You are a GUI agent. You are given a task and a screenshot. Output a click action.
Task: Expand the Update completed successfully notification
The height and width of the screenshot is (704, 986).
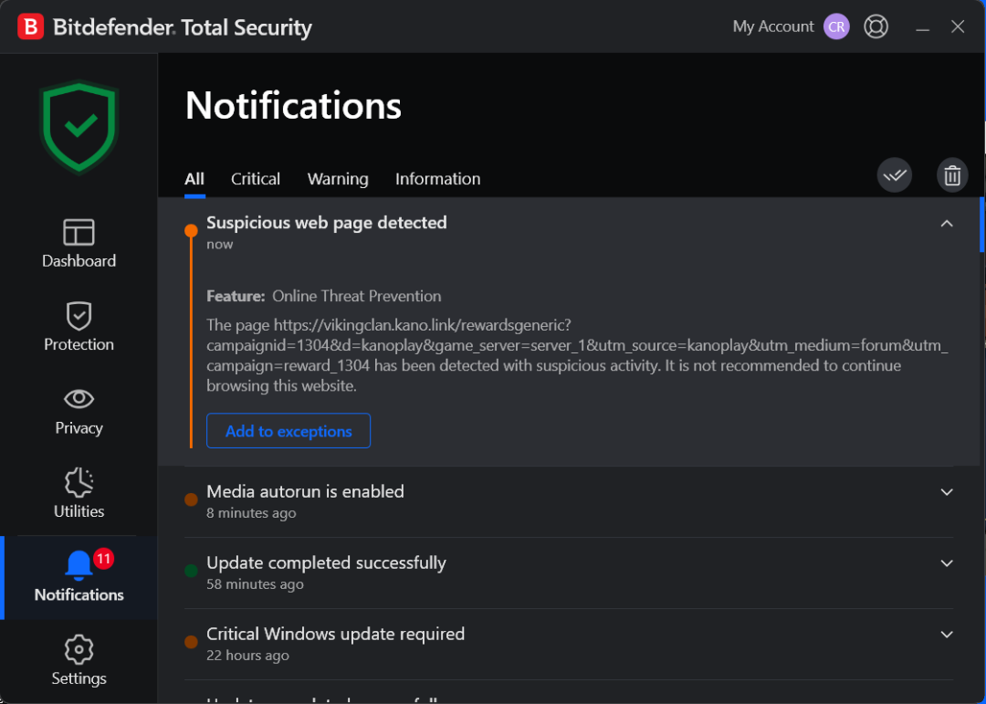[947, 563]
